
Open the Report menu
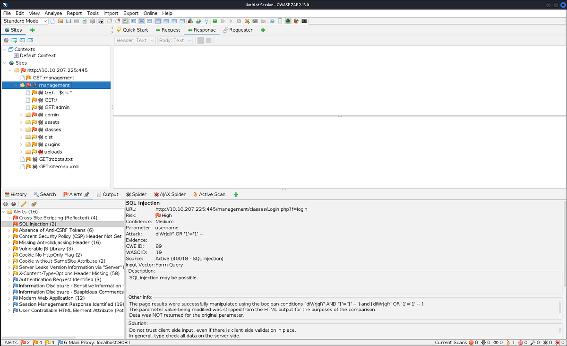(74, 13)
